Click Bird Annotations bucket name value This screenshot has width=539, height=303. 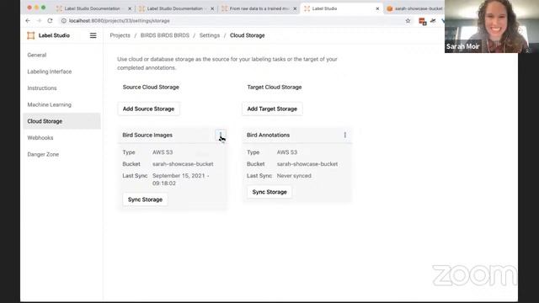pos(307,164)
